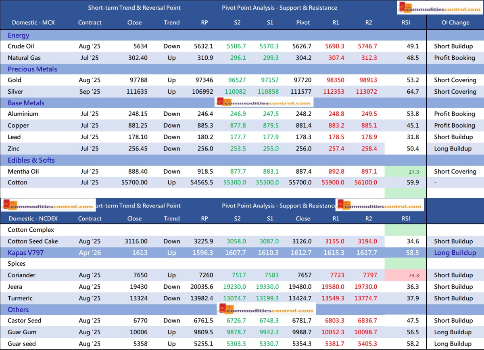Select the highlighted Kapas V797 row name
Screen dimensions: 484x350
[x=26, y=253]
